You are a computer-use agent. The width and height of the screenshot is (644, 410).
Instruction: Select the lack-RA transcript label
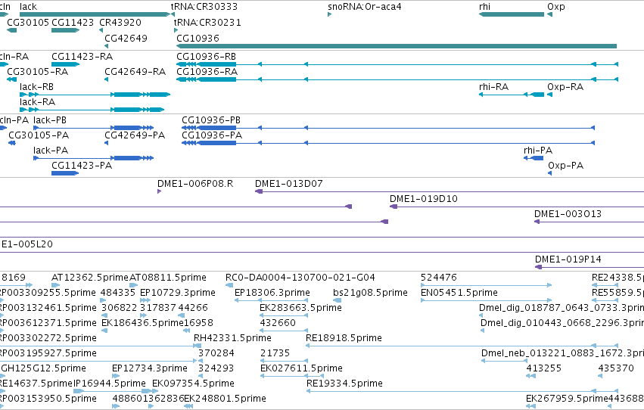[37, 102]
